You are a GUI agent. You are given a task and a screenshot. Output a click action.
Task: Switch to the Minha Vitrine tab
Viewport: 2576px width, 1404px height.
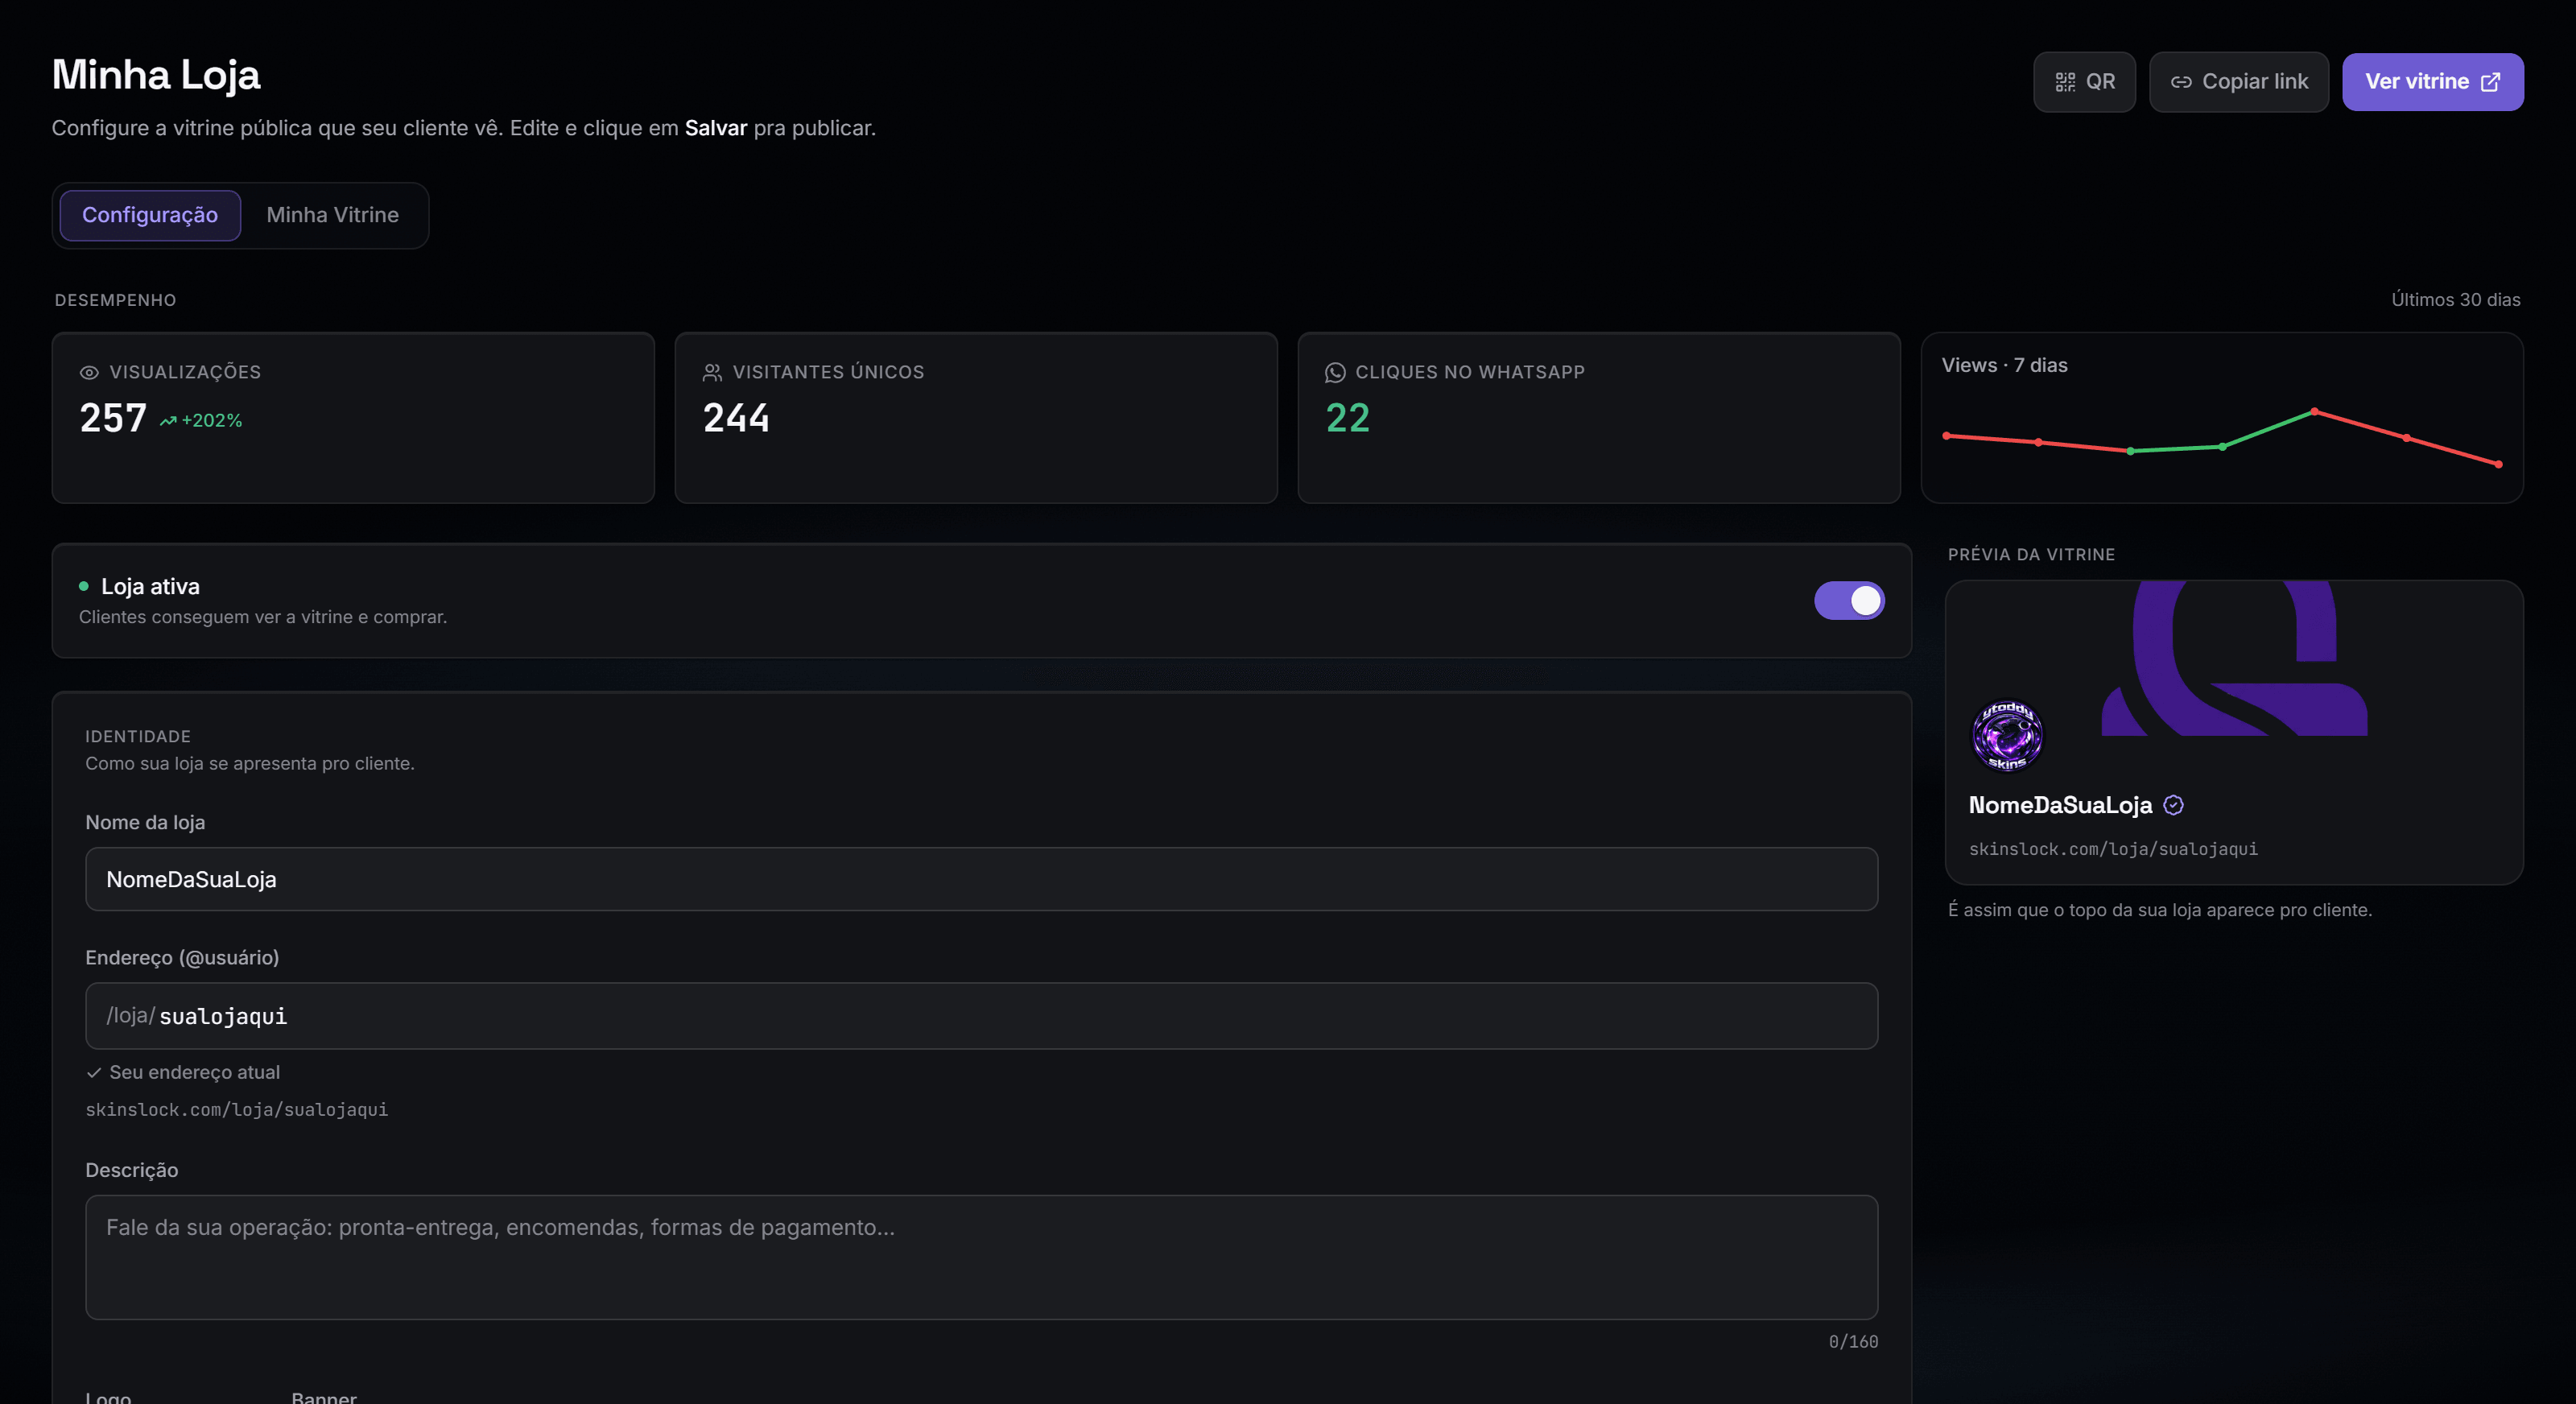tap(332, 215)
